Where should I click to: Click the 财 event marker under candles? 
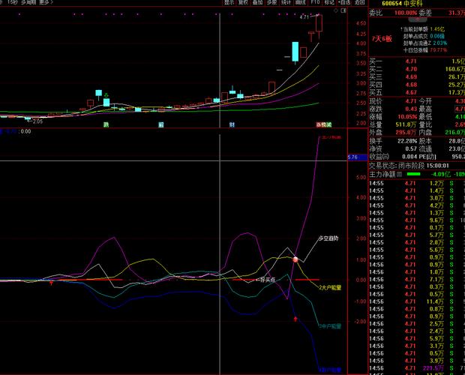[x=232, y=124]
